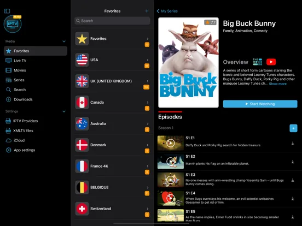Click the Movies film icon
302x226 pixels.
point(8,70)
